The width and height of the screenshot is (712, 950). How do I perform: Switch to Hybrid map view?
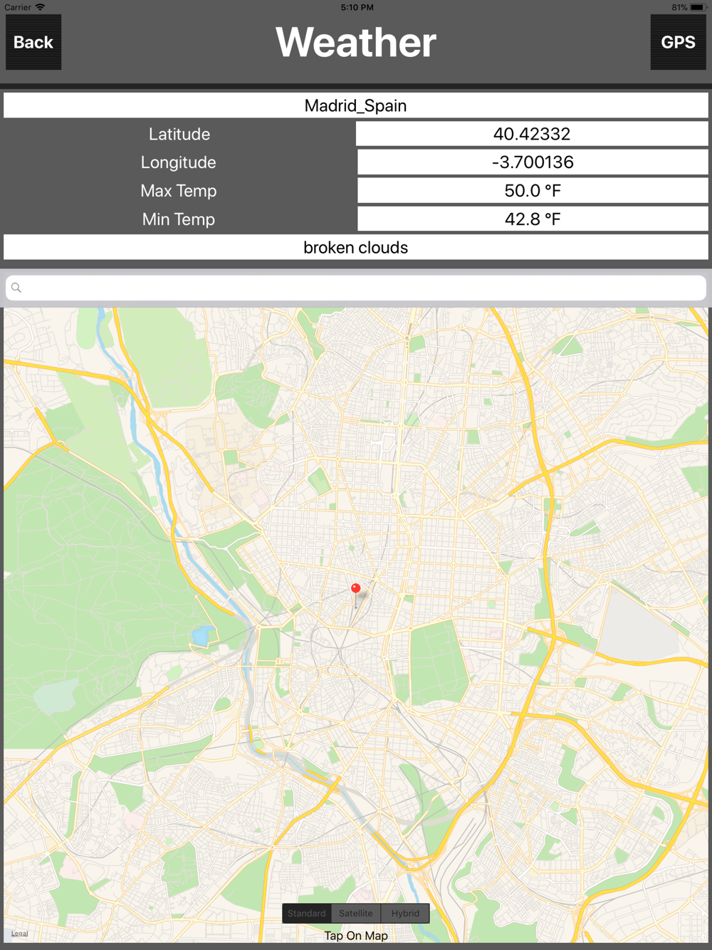point(405,914)
